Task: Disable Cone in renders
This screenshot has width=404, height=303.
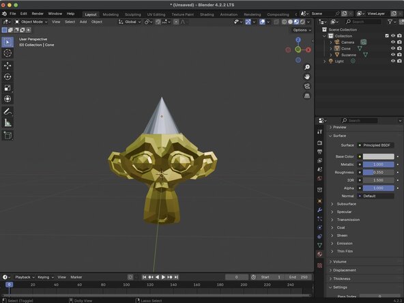Action: 399,48
